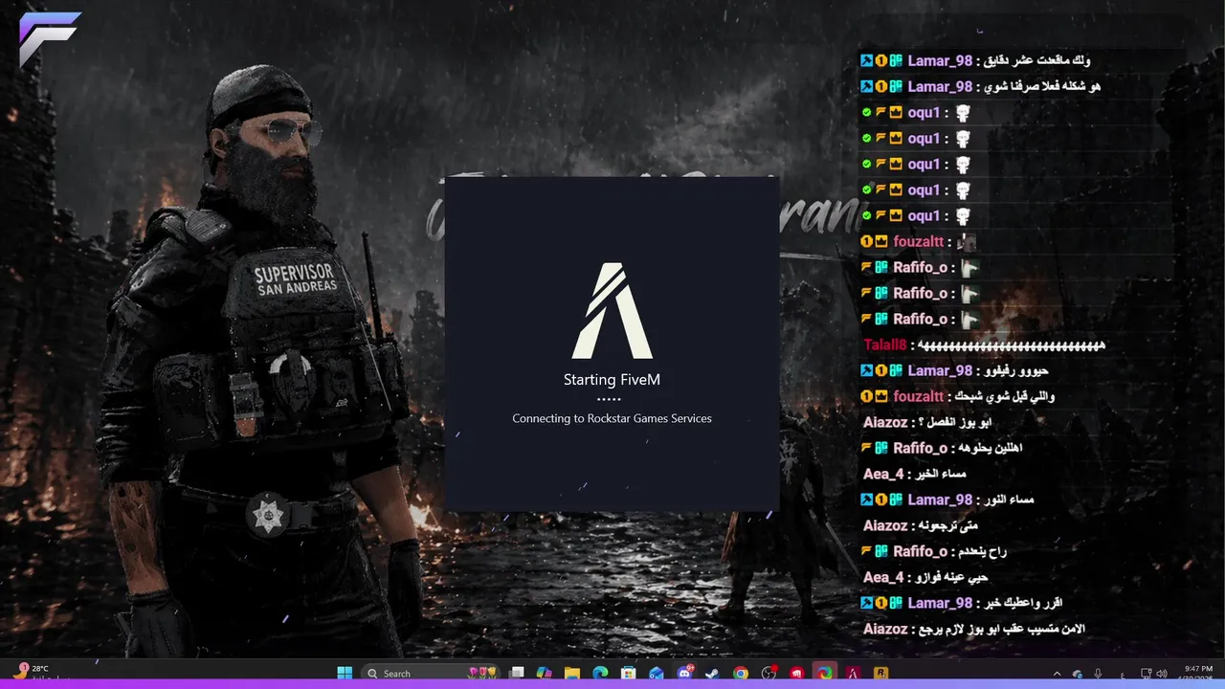Click the F logo in top-left corner
Image resolution: width=1225 pixels, height=689 pixels.
pos(48,39)
